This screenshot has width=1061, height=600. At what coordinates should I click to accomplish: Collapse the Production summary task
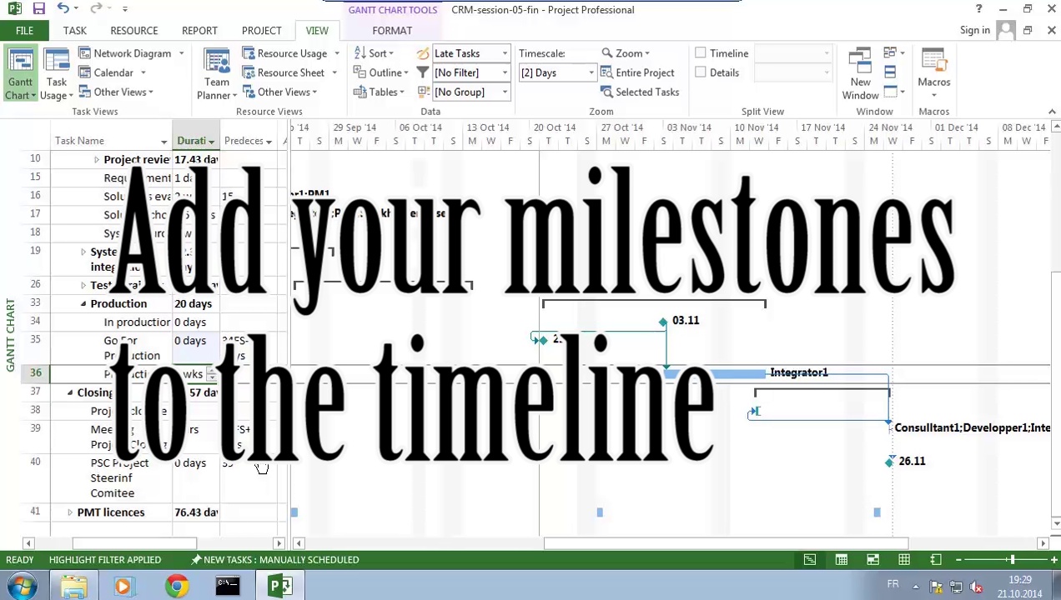click(83, 304)
